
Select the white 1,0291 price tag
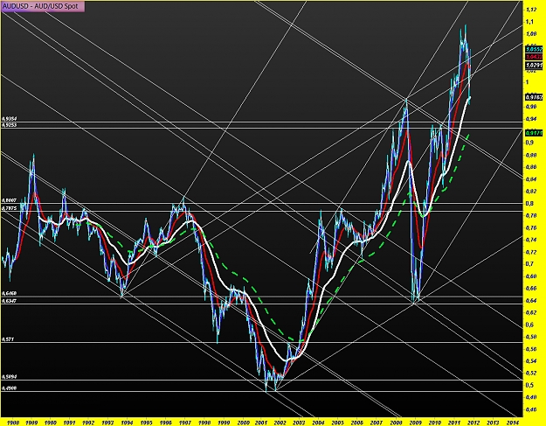coord(534,66)
